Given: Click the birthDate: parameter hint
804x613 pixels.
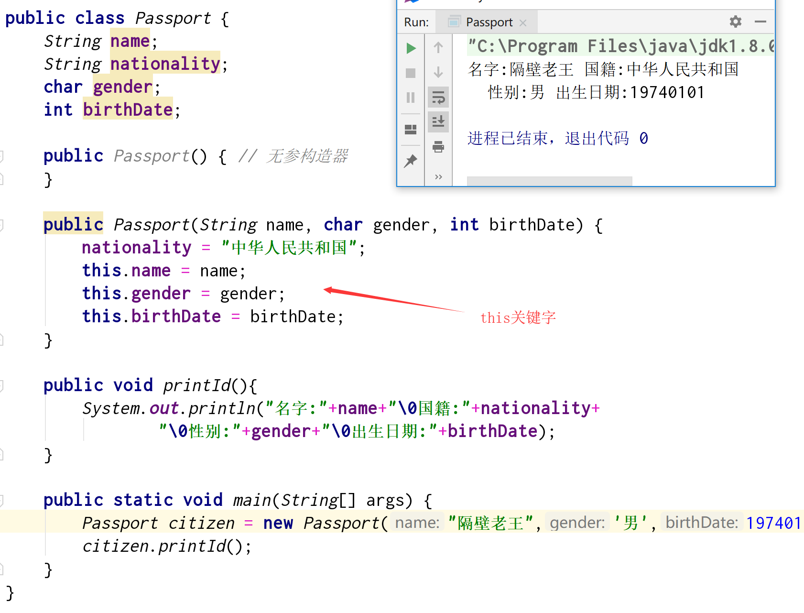Looking at the screenshot, I should click(702, 523).
